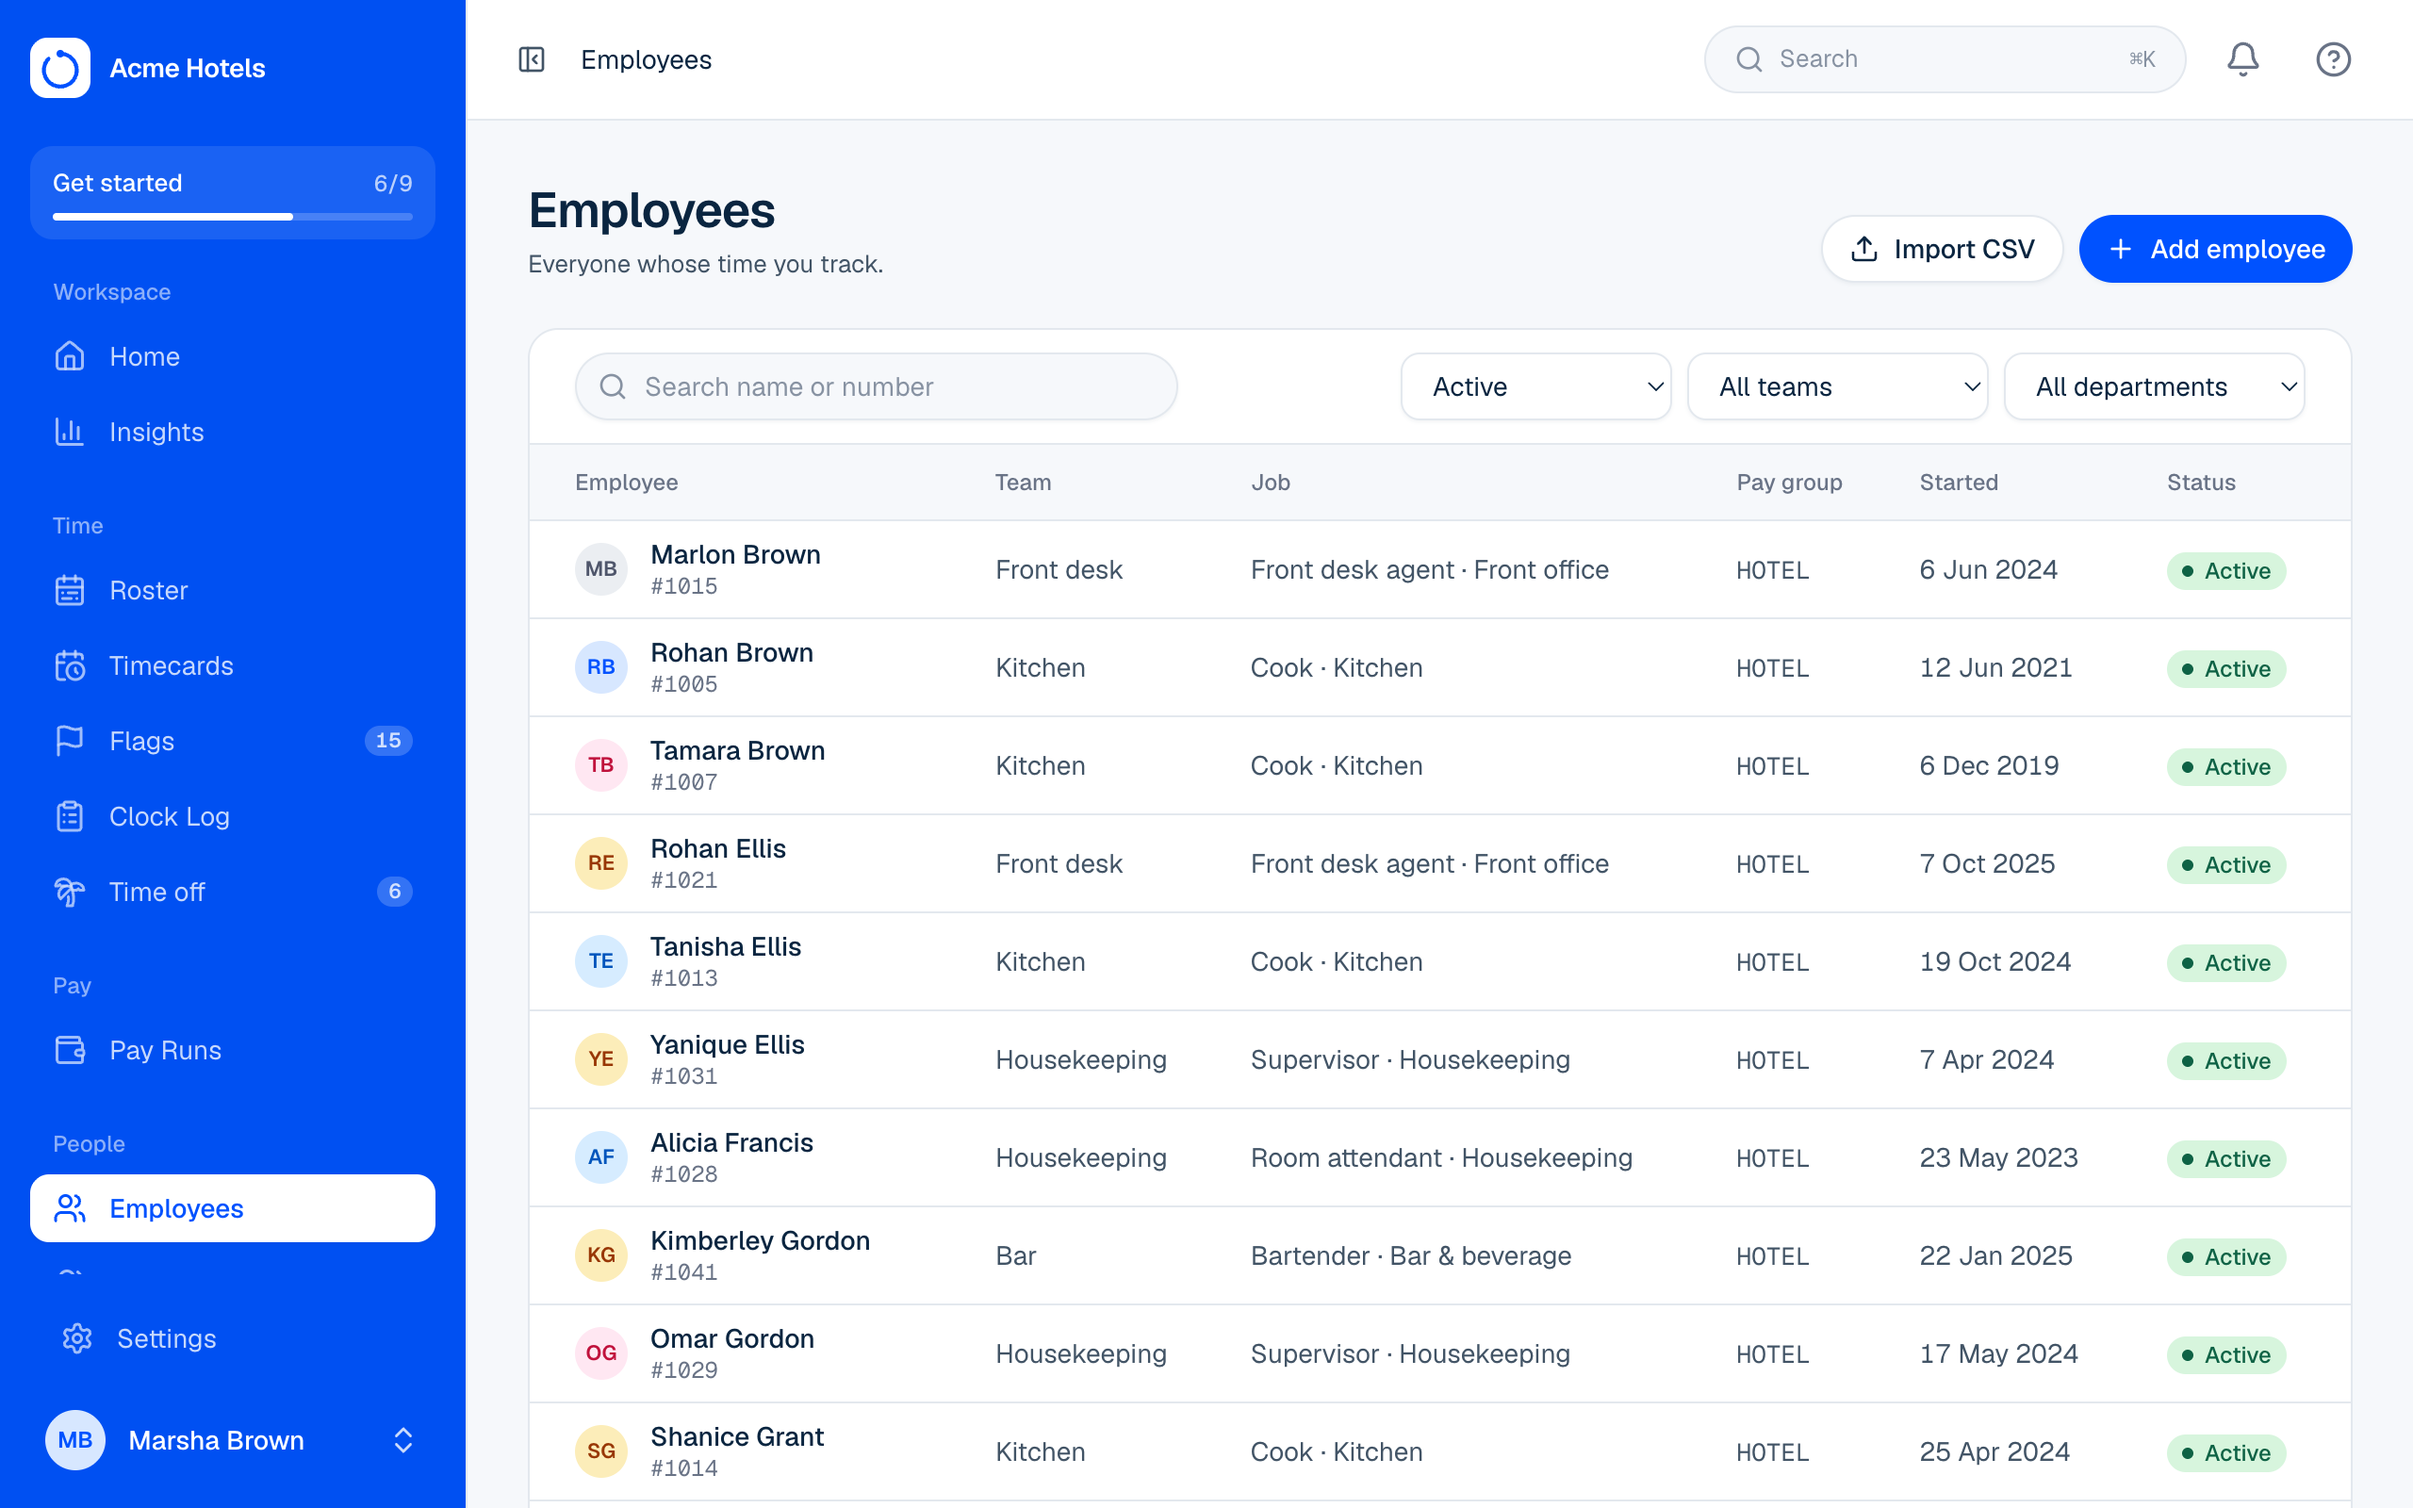Click the Pay Runs wallet icon
The image size is (2413, 1508).
tap(70, 1050)
